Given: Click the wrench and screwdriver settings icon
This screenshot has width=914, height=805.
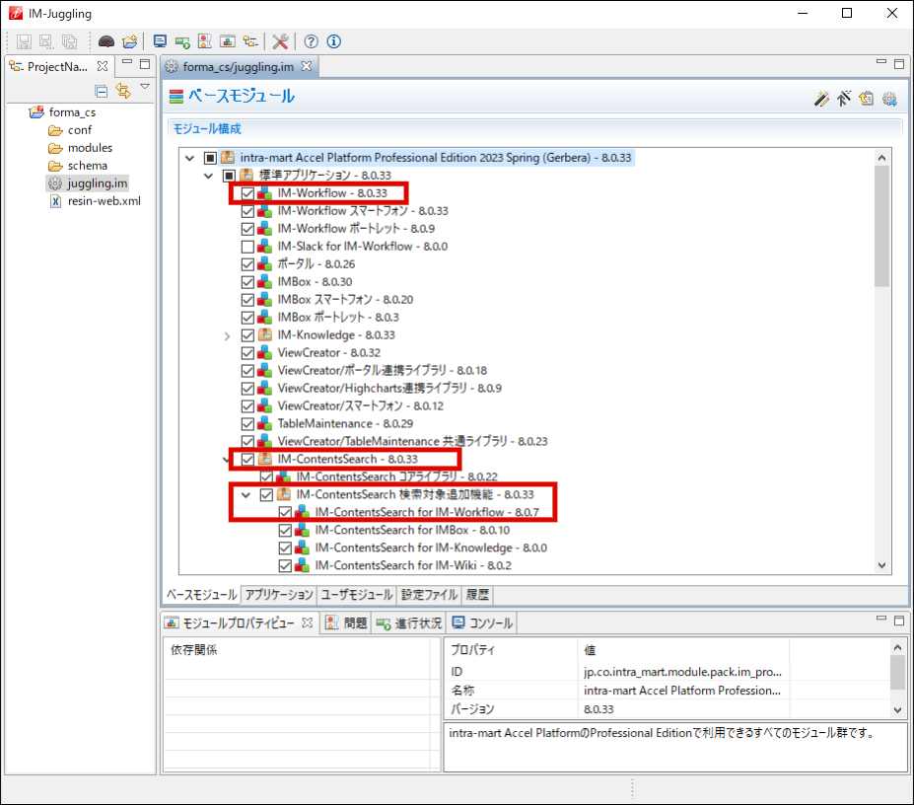Looking at the screenshot, I should coord(280,41).
